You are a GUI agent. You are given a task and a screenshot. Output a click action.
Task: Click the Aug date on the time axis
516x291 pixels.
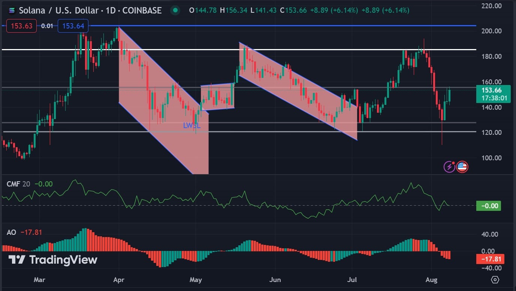pos(431,279)
